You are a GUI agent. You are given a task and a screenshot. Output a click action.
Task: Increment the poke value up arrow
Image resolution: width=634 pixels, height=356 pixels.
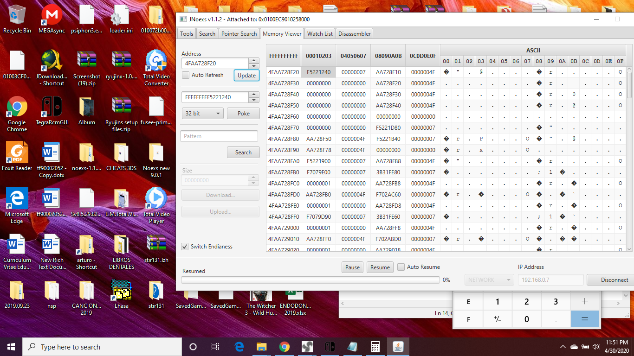tap(254, 95)
